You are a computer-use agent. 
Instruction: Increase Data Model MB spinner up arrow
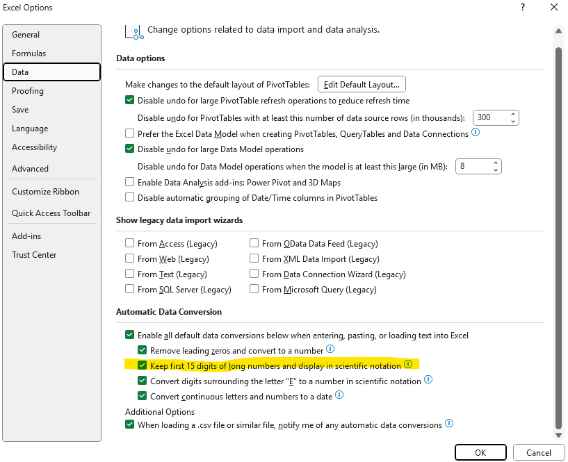[x=496, y=163]
